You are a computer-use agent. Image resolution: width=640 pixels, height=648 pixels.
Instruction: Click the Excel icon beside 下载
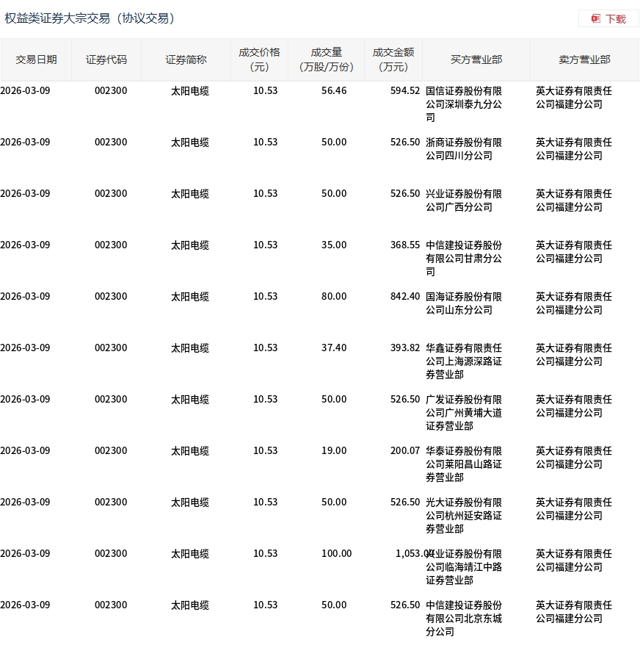tap(595, 18)
